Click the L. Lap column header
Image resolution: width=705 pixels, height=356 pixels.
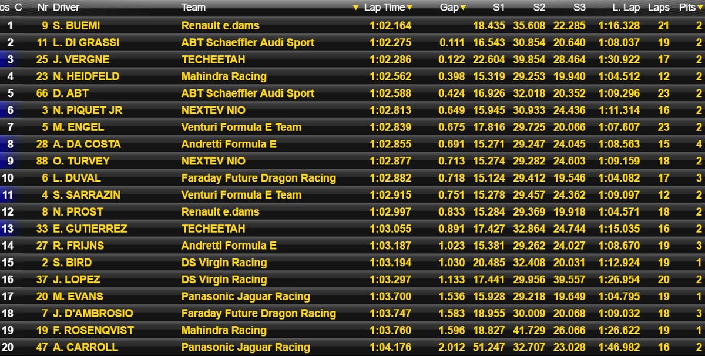point(626,8)
